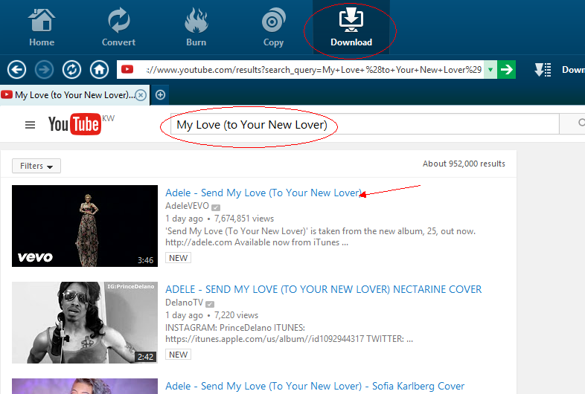Expand the Filters dropdown
The width and height of the screenshot is (585, 394).
coord(36,166)
